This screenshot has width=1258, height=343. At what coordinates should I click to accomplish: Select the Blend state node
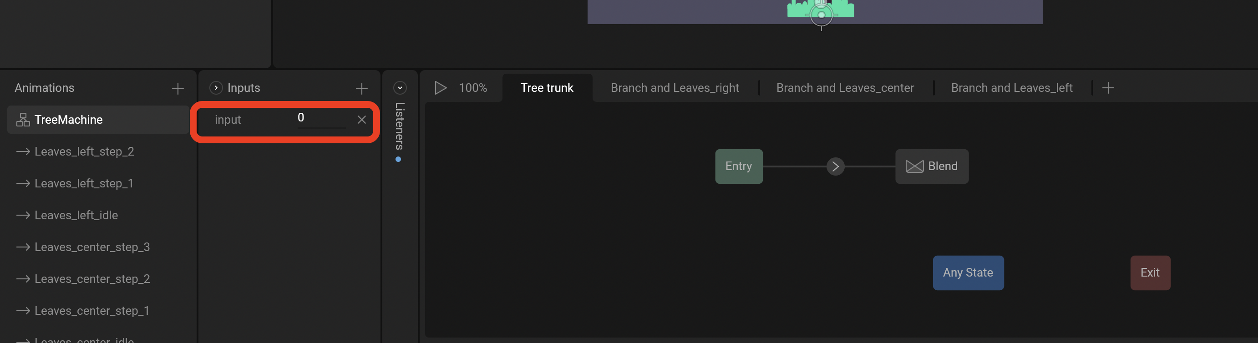coord(932,166)
